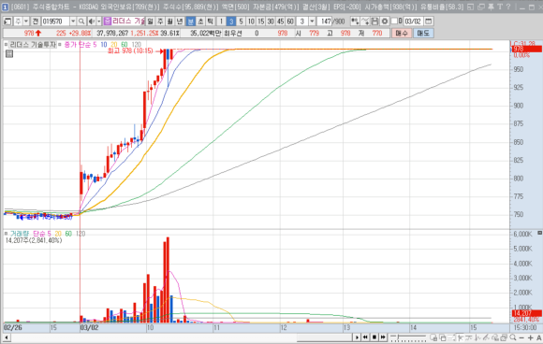Click the red 매수 buy button
This screenshot has width=543, height=344.
(402, 34)
